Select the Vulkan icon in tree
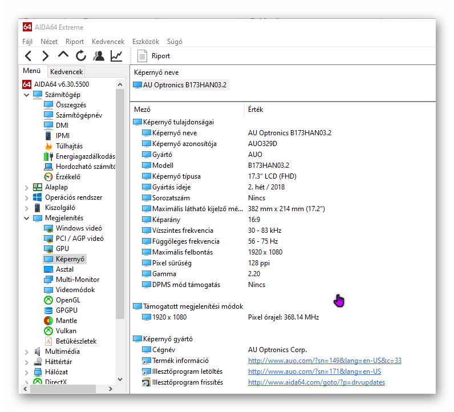454x412 pixels. pyautogui.click(x=48, y=331)
